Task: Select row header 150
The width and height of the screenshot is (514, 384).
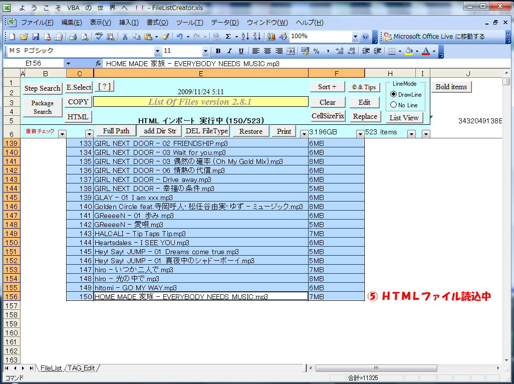Action: (x=12, y=243)
